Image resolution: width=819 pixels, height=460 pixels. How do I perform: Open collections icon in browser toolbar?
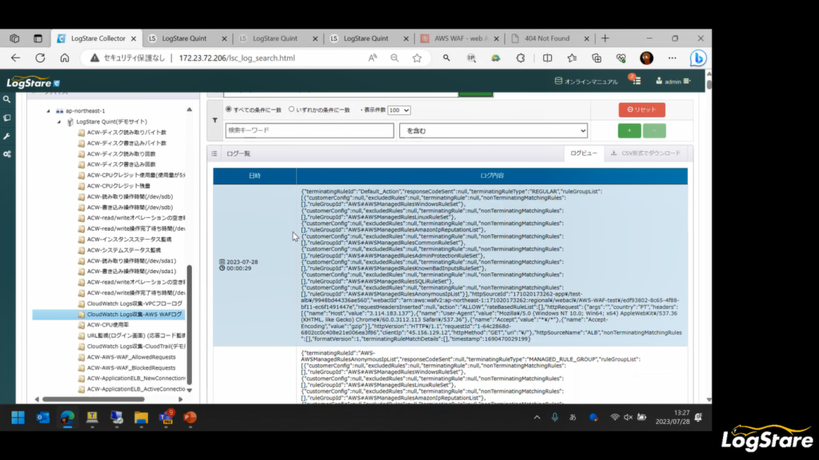click(597, 57)
